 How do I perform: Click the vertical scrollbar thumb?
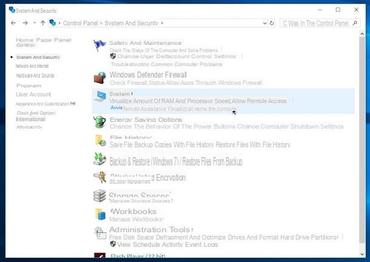(x=362, y=140)
